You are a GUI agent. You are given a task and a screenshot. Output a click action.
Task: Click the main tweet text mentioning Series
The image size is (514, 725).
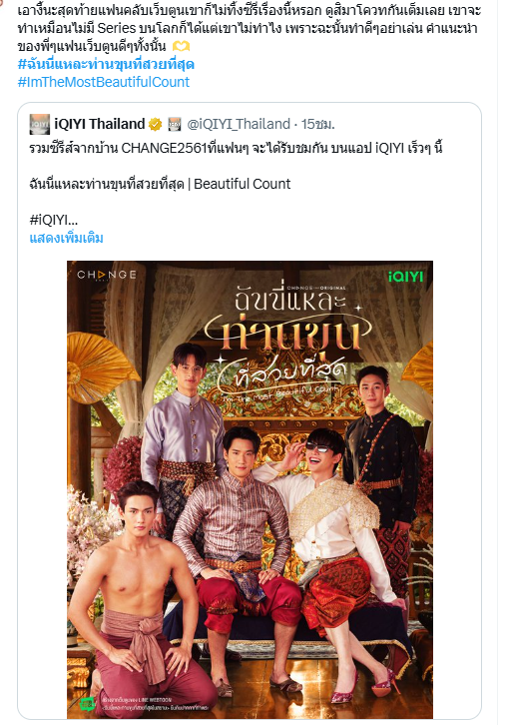click(x=248, y=28)
